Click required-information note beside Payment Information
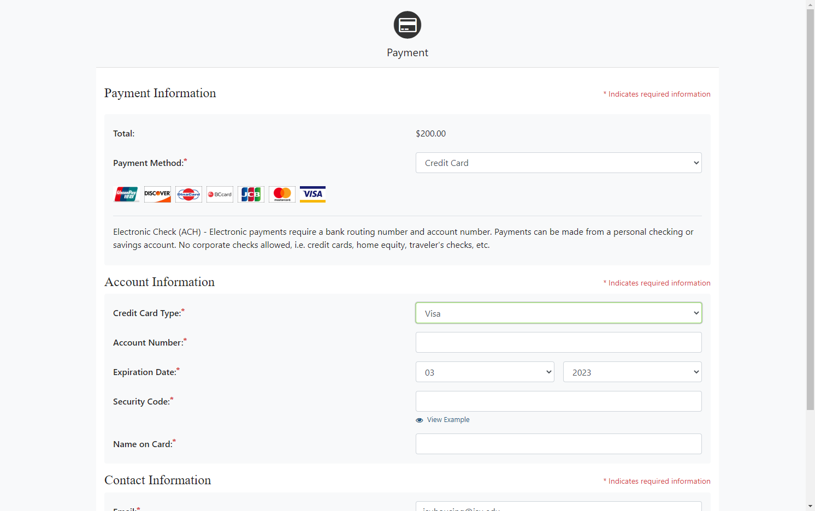Image resolution: width=815 pixels, height=511 pixels. (657, 94)
